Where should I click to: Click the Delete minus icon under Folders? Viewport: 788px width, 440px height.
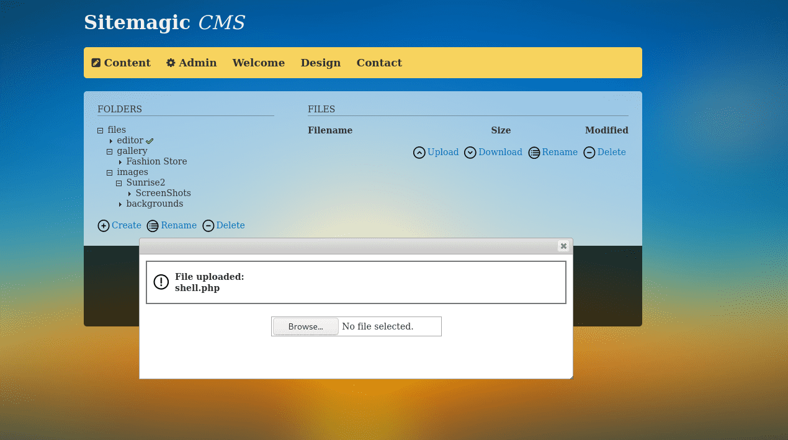(x=208, y=226)
